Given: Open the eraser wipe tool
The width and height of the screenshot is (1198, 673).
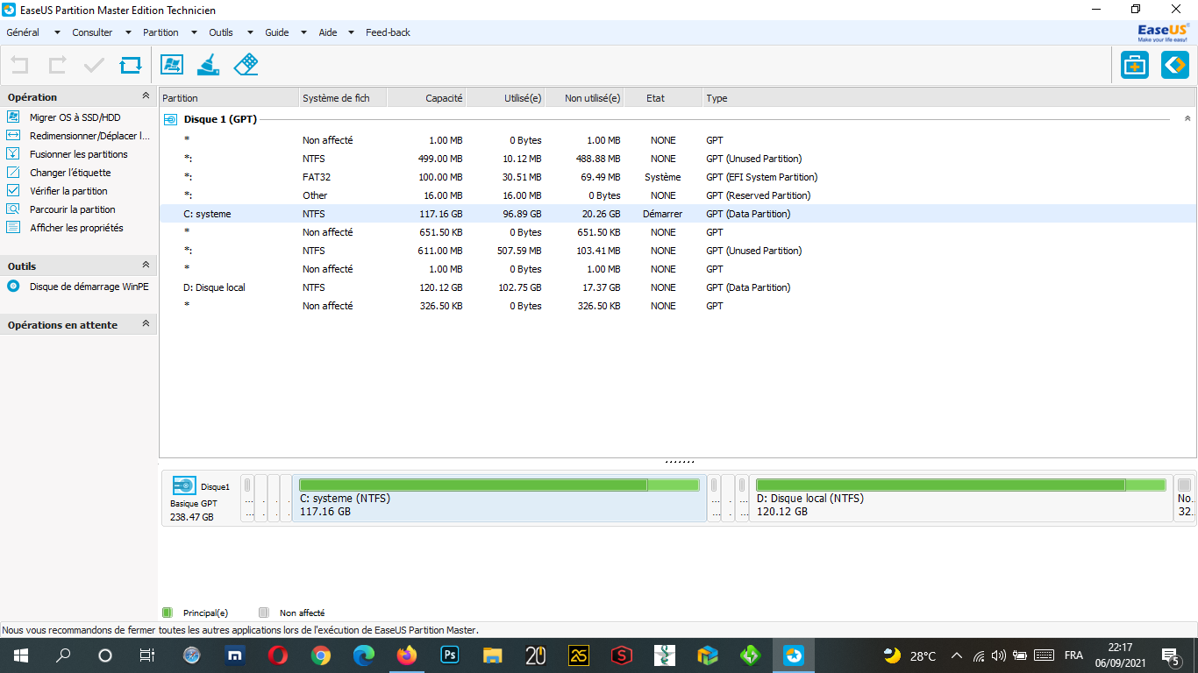Looking at the screenshot, I should [246, 65].
